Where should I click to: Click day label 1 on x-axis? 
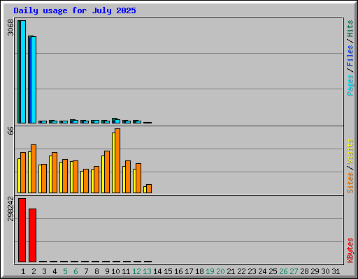click(23, 271)
